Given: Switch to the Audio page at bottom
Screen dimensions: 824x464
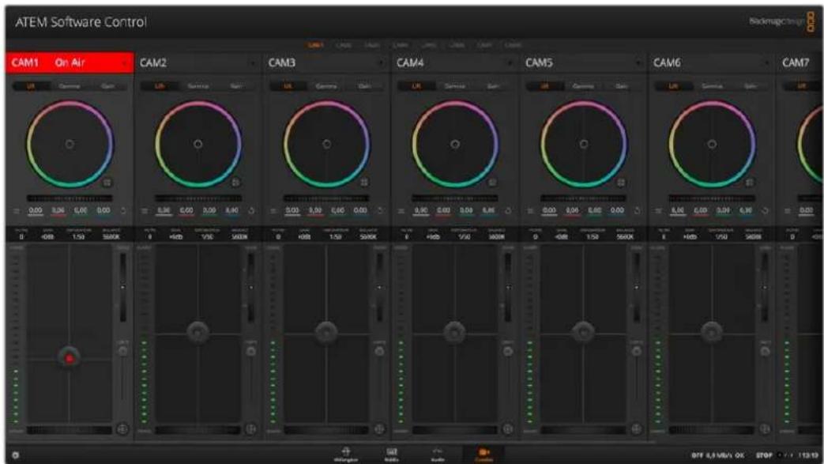Looking at the screenshot, I should [438, 455].
